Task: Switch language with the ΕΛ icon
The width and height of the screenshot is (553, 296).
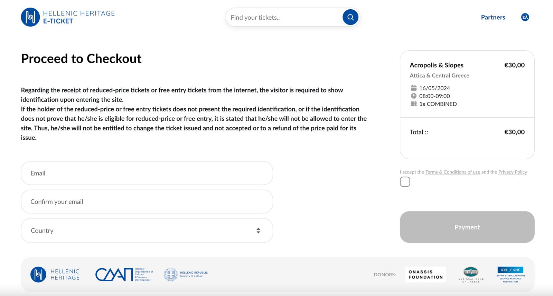Action: [525, 17]
